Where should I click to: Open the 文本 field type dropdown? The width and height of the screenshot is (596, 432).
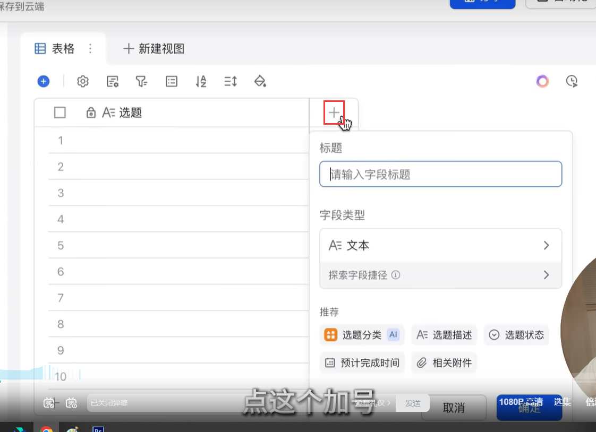tap(440, 245)
